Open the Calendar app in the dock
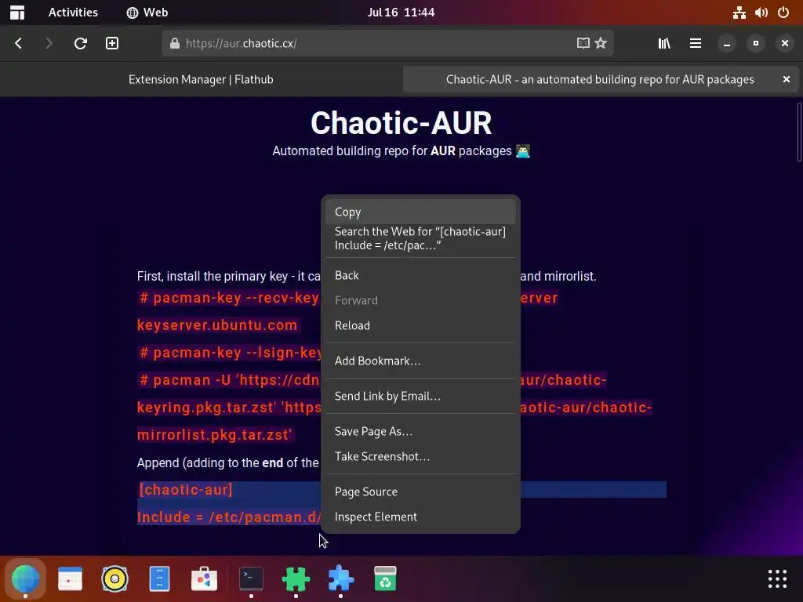 [70, 578]
